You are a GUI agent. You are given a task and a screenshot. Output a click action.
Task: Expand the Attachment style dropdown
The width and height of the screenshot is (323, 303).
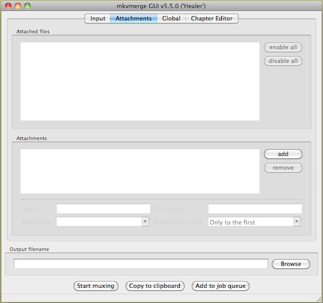coord(254,222)
